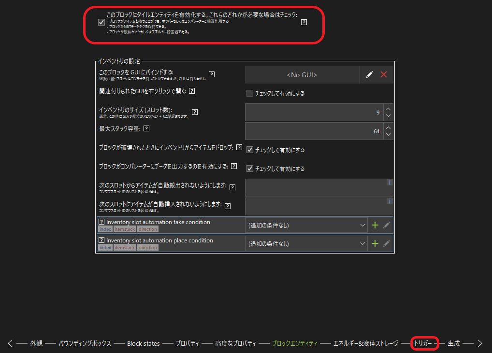Edit place condition with pencil icon
492x353 pixels.
pos(387,243)
